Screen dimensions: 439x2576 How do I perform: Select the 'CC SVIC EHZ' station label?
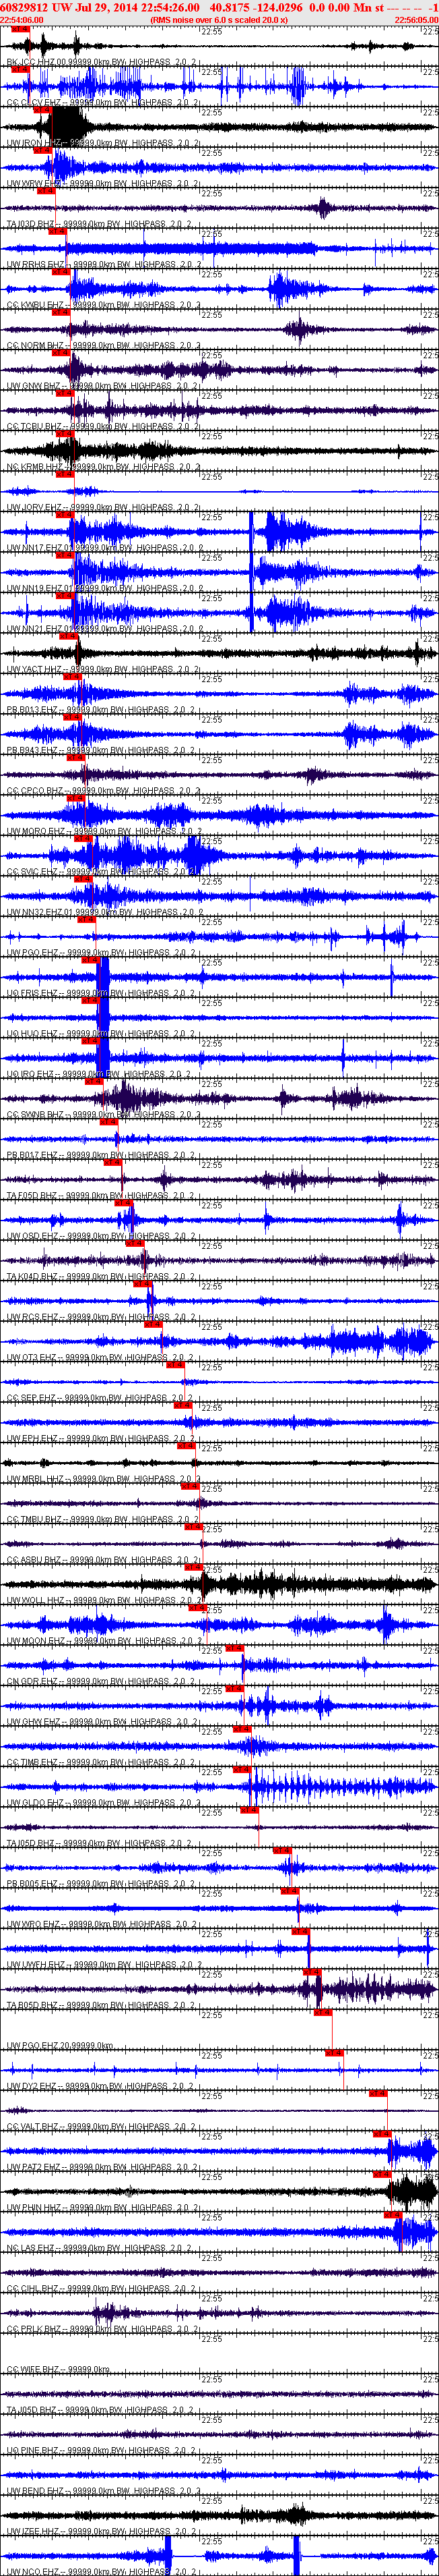(x=32, y=871)
